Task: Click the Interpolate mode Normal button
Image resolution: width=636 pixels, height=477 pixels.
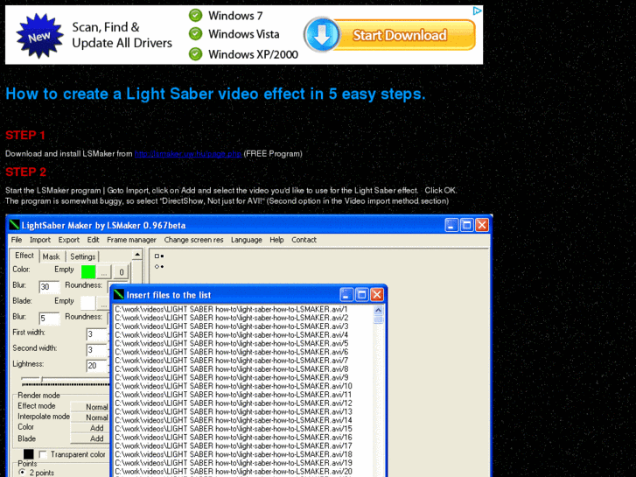Action: (90, 417)
